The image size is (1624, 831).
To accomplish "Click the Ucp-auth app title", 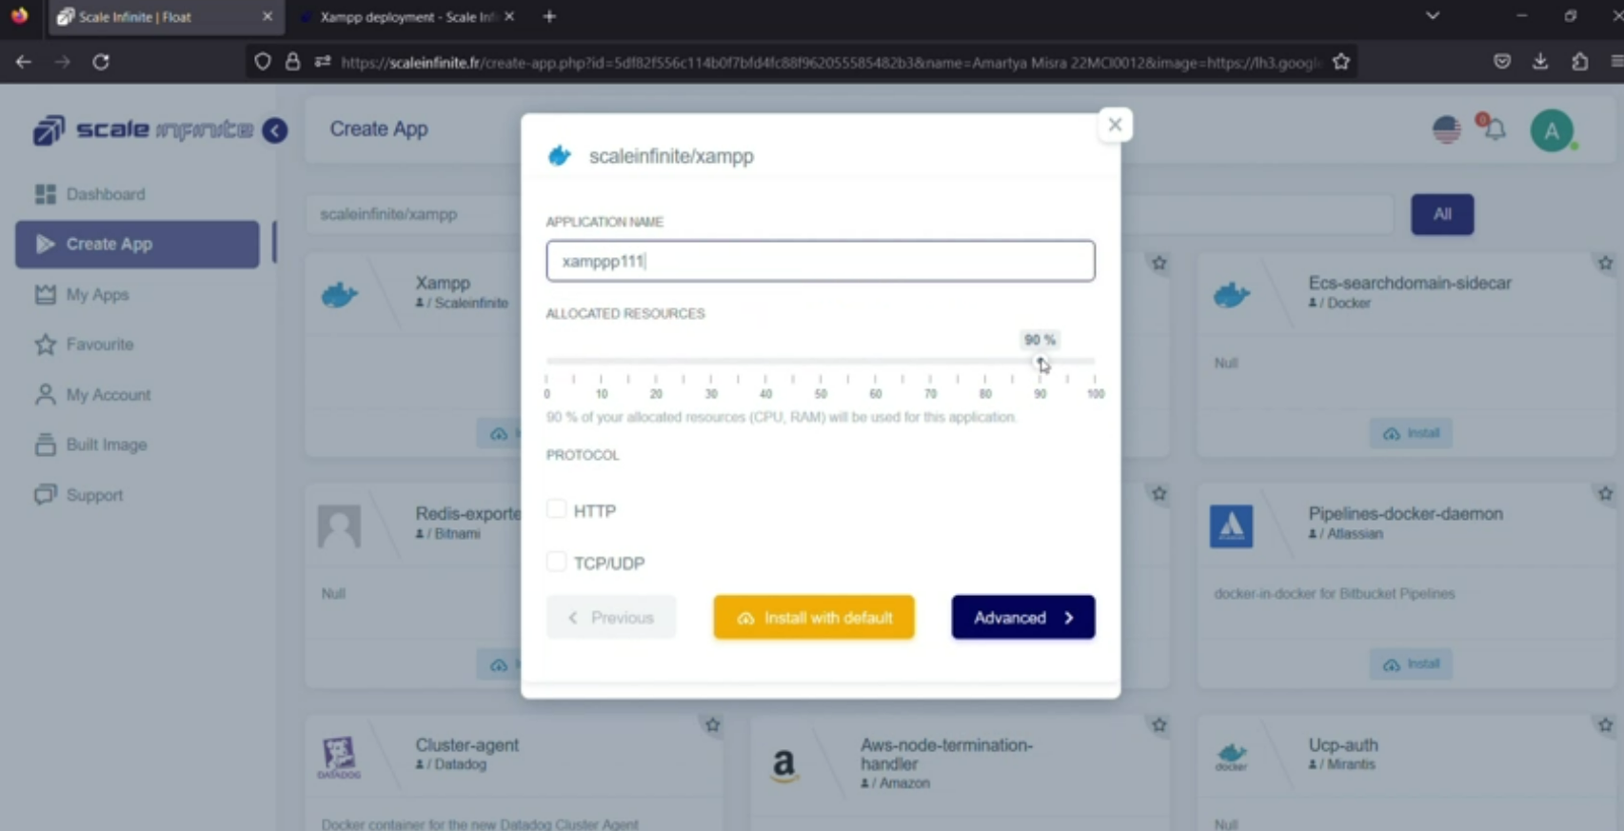I will point(1342,745).
